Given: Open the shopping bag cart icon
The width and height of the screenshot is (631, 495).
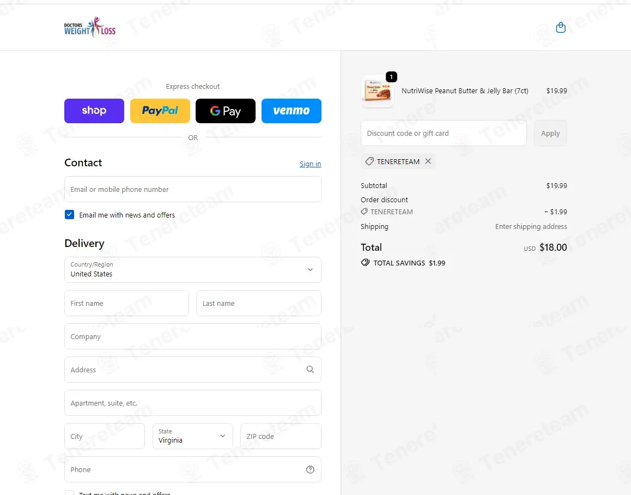Looking at the screenshot, I should [561, 27].
